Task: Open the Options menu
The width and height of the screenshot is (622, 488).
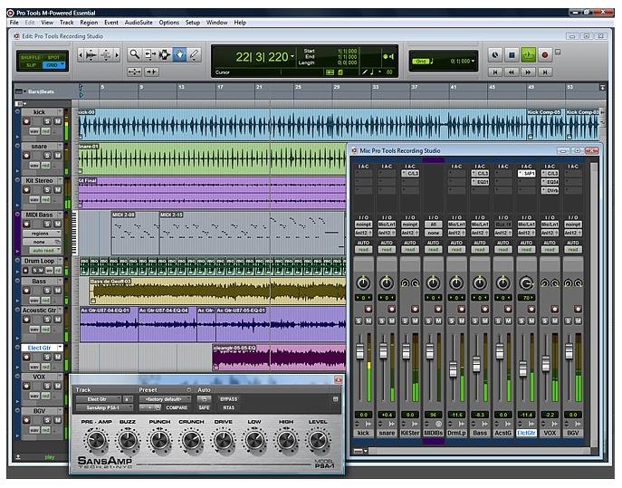Action: pyautogui.click(x=169, y=23)
